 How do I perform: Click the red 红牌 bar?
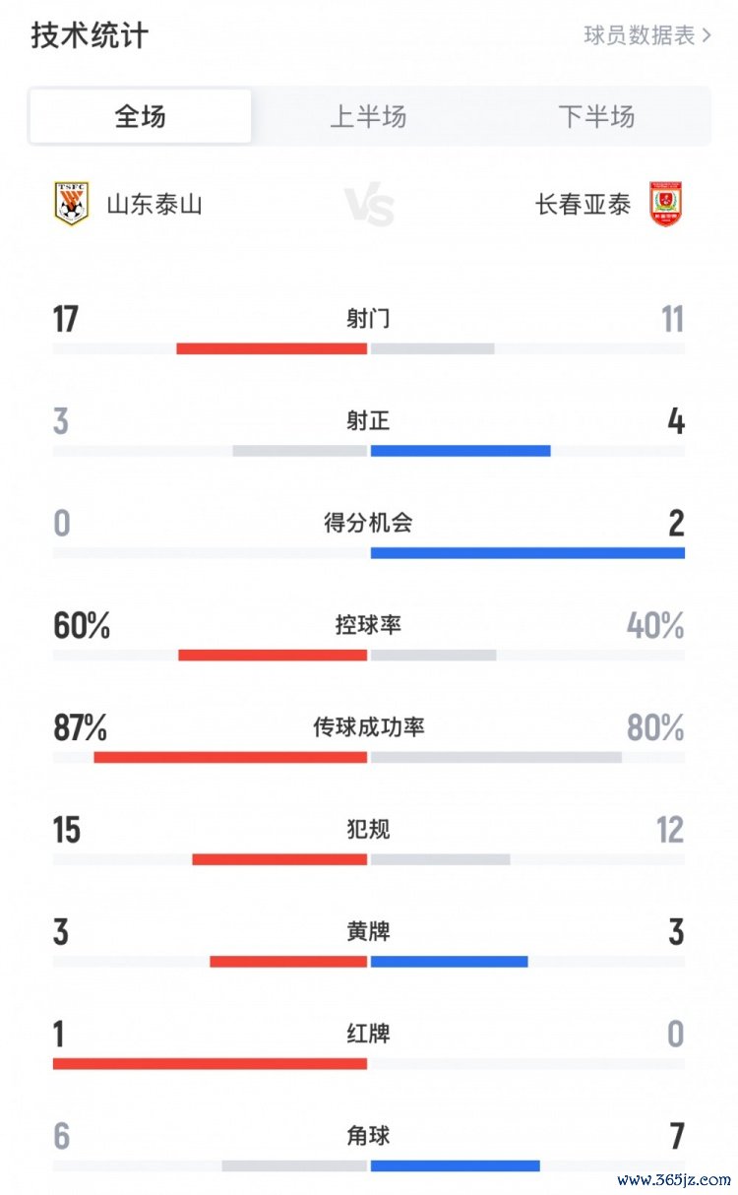point(210,1064)
